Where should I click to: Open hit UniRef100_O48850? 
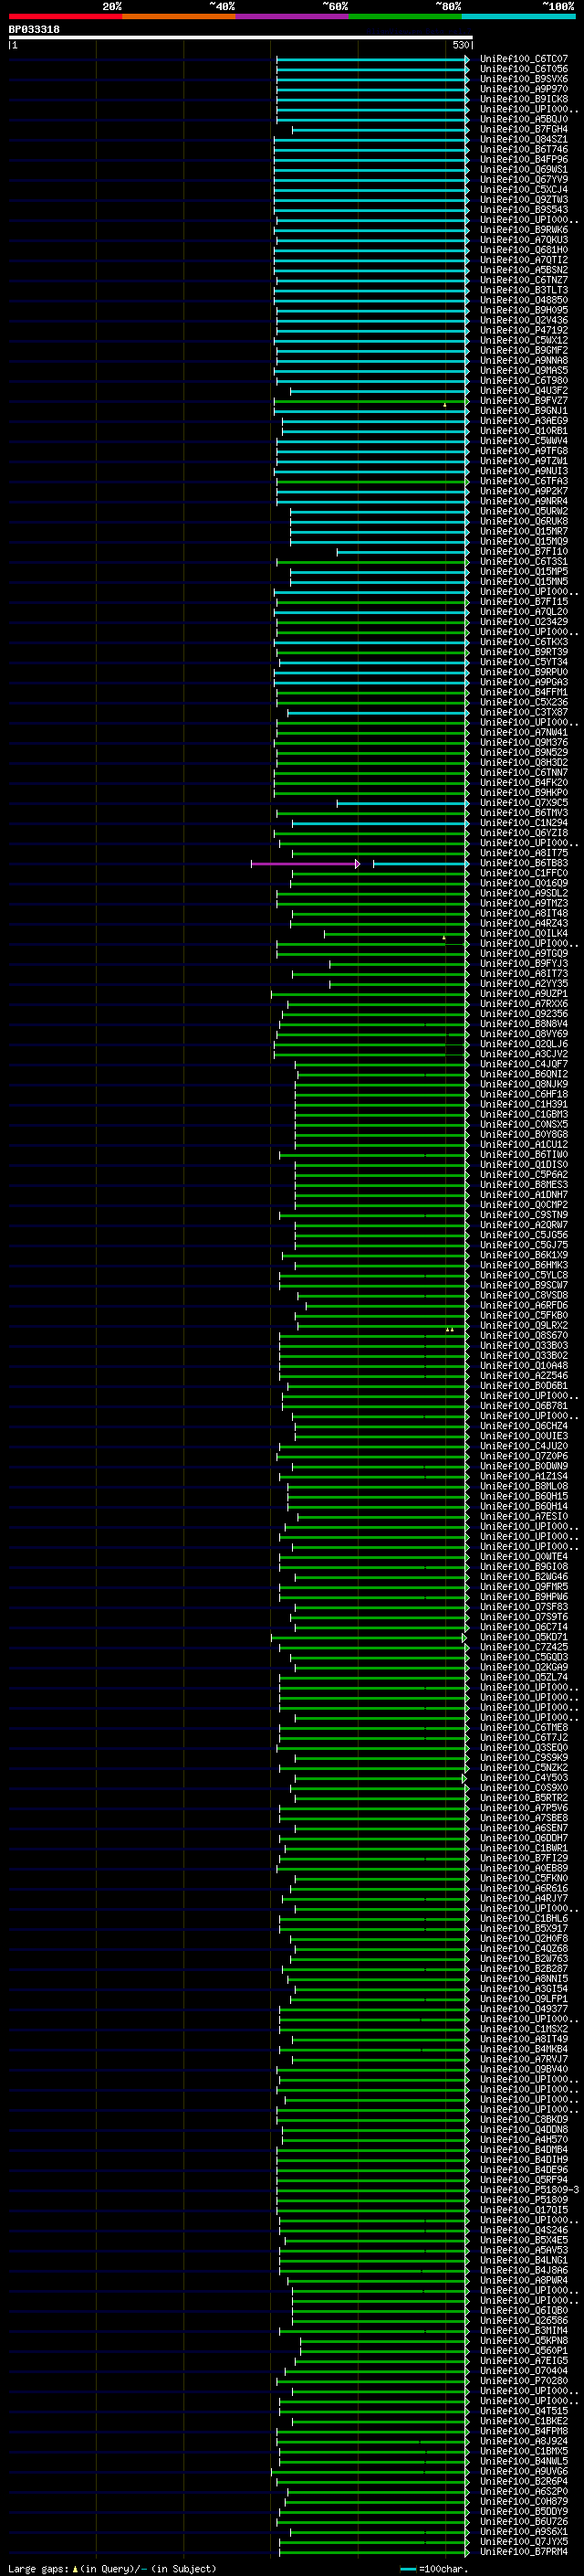point(523,300)
